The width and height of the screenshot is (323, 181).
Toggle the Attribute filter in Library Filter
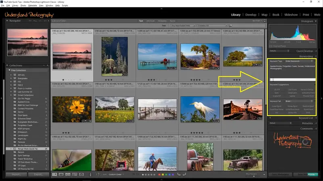pyautogui.click(x=151, y=21)
